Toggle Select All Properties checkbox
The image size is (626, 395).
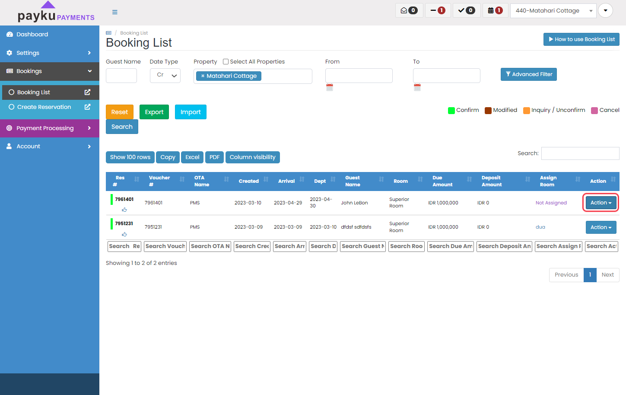click(226, 61)
